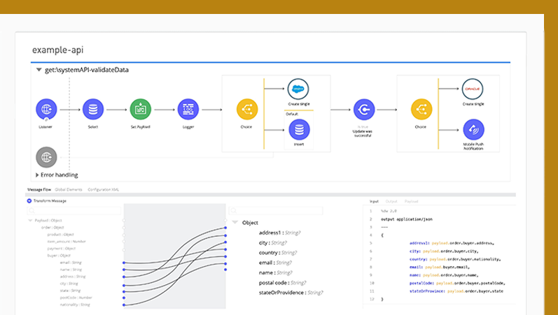Select the 'Update was successful' validation icon
This screenshot has width=558, height=315.
pyautogui.click(x=363, y=110)
